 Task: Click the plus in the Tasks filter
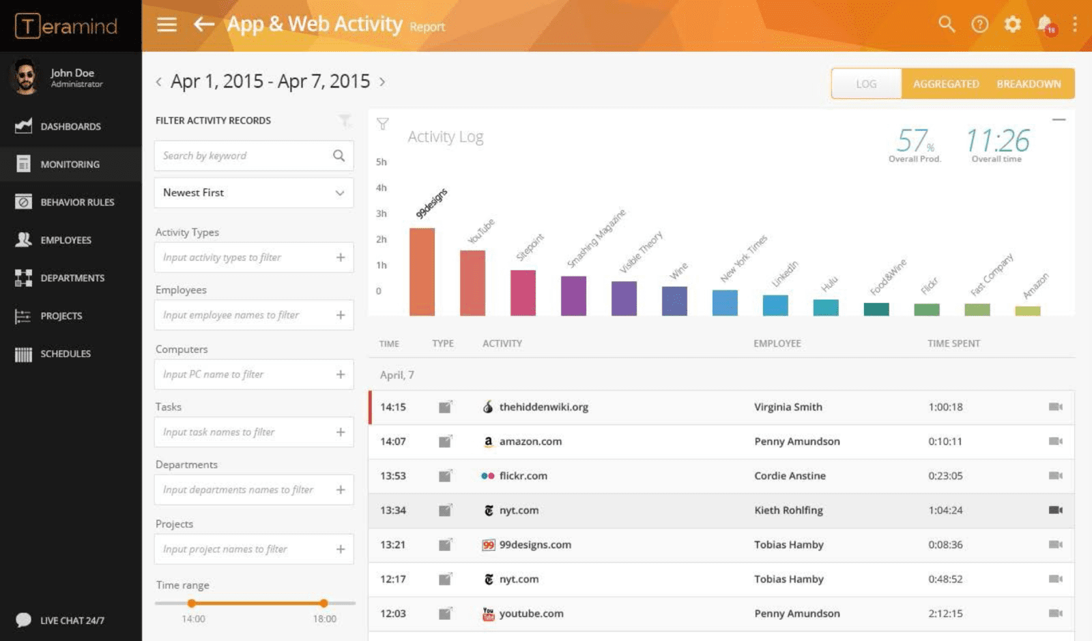[x=341, y=432]
